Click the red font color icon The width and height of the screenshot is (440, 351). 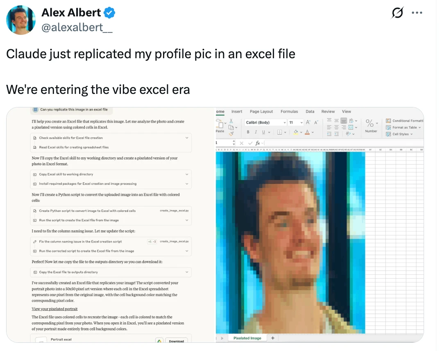click(x=307, y=132)
